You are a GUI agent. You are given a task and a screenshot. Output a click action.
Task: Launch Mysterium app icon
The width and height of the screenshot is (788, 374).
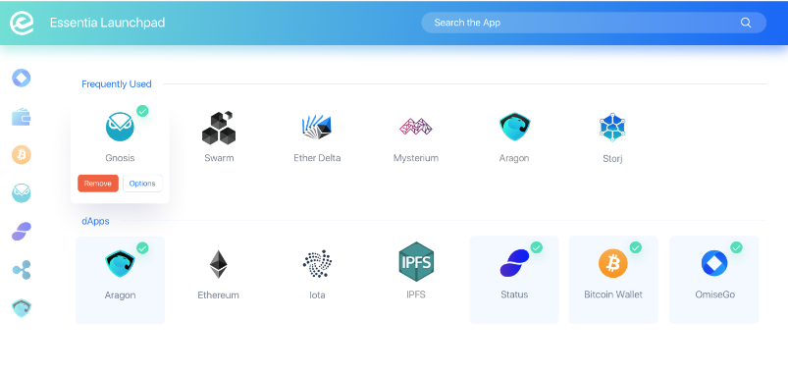point(416,127)
